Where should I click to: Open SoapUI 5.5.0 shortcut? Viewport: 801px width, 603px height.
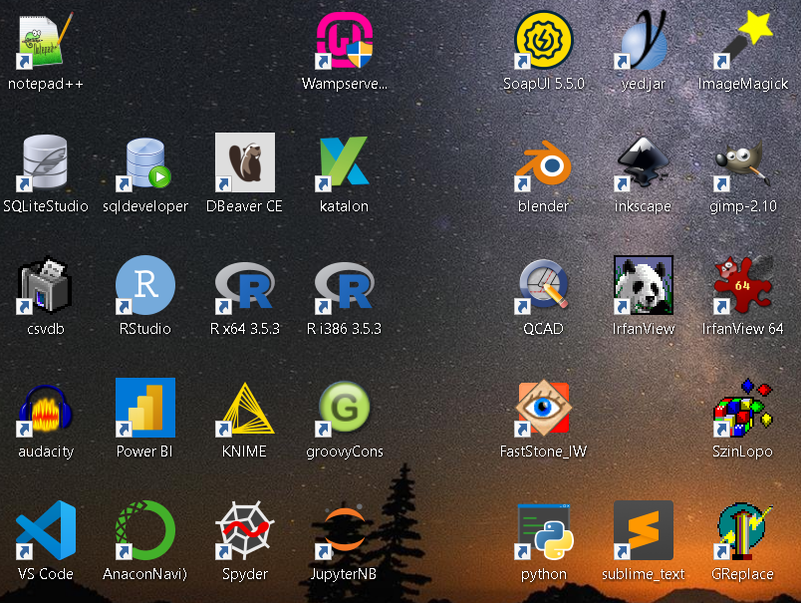[544, 41]
